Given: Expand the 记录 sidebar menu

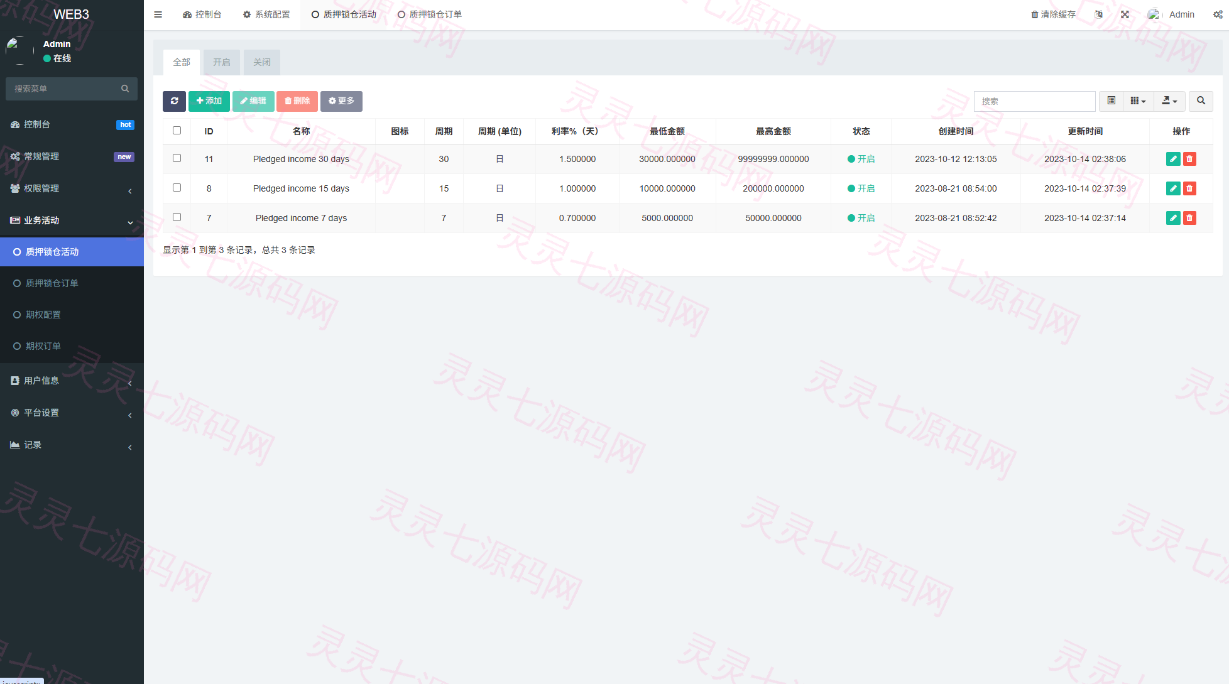Looking at the screenshot, I should (72, 445).
